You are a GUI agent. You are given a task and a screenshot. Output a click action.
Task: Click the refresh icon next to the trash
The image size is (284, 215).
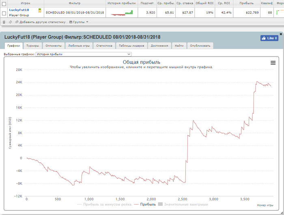point(10,22)
